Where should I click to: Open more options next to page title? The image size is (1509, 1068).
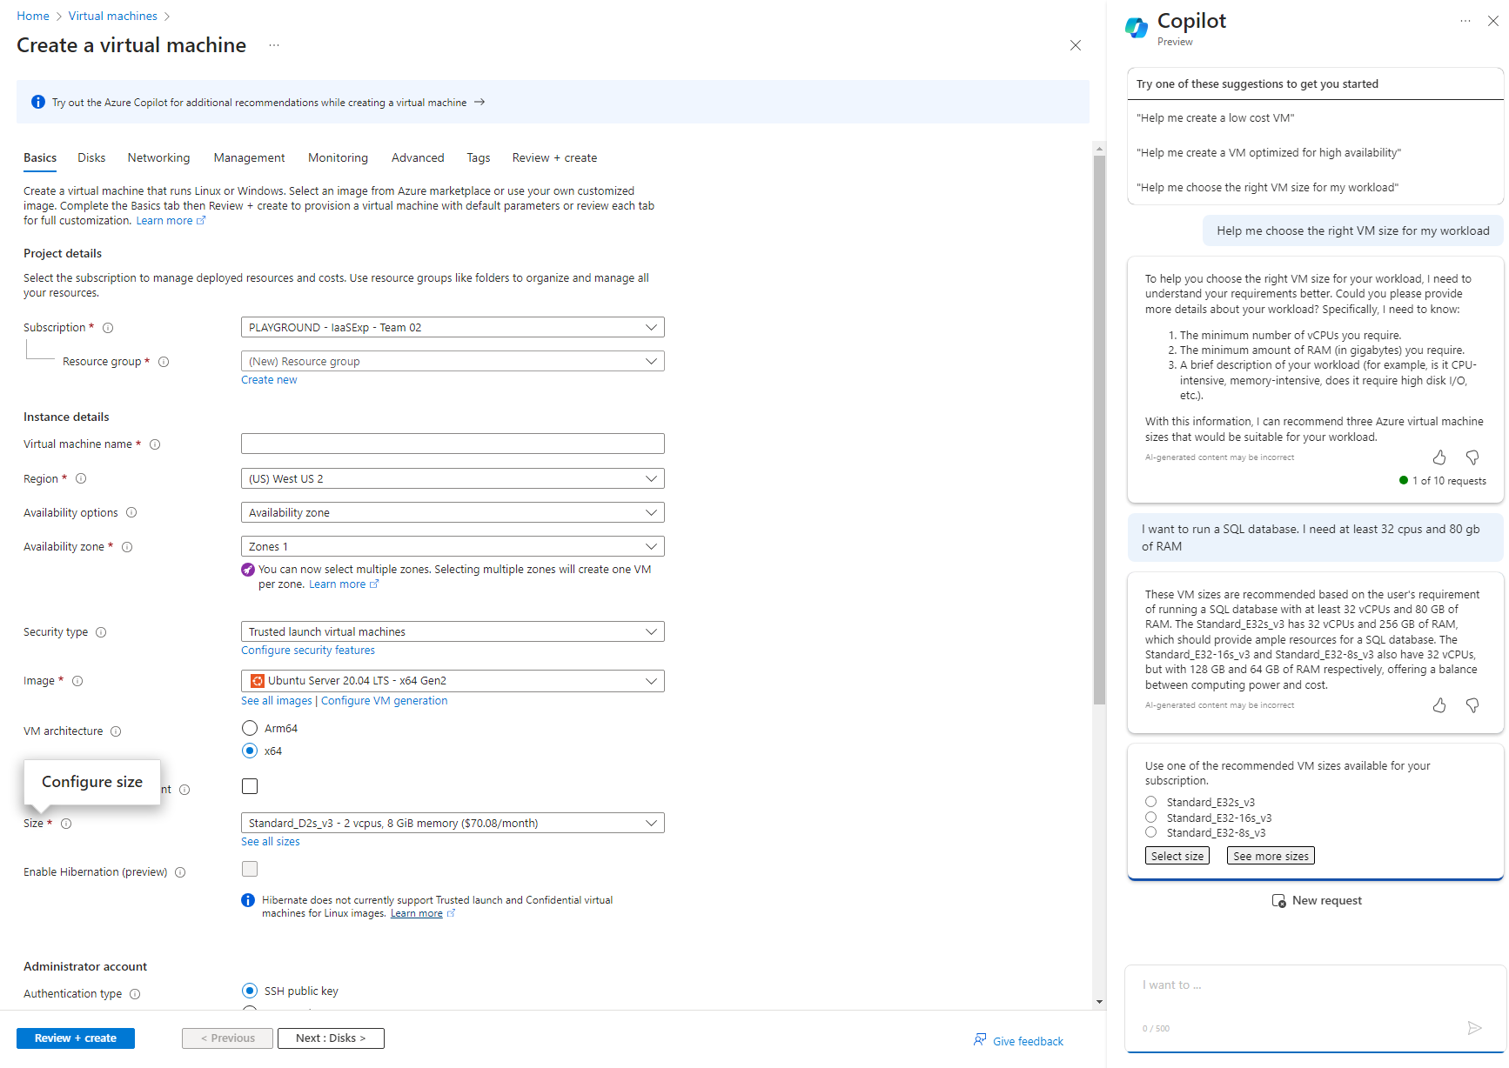274,45
